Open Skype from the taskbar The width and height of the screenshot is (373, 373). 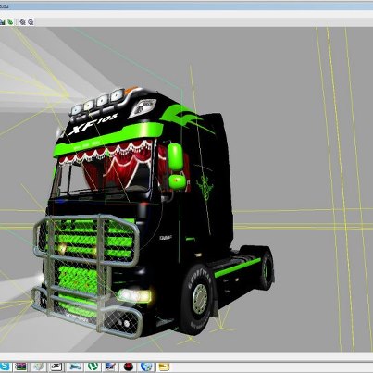point(5,367)
